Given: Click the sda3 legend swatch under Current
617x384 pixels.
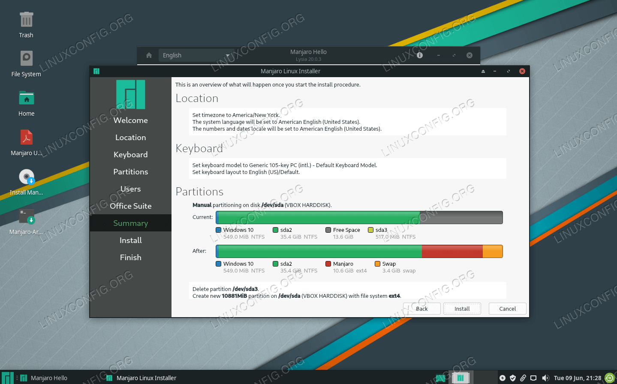Looking at the screenshot, I should [371, 230].
